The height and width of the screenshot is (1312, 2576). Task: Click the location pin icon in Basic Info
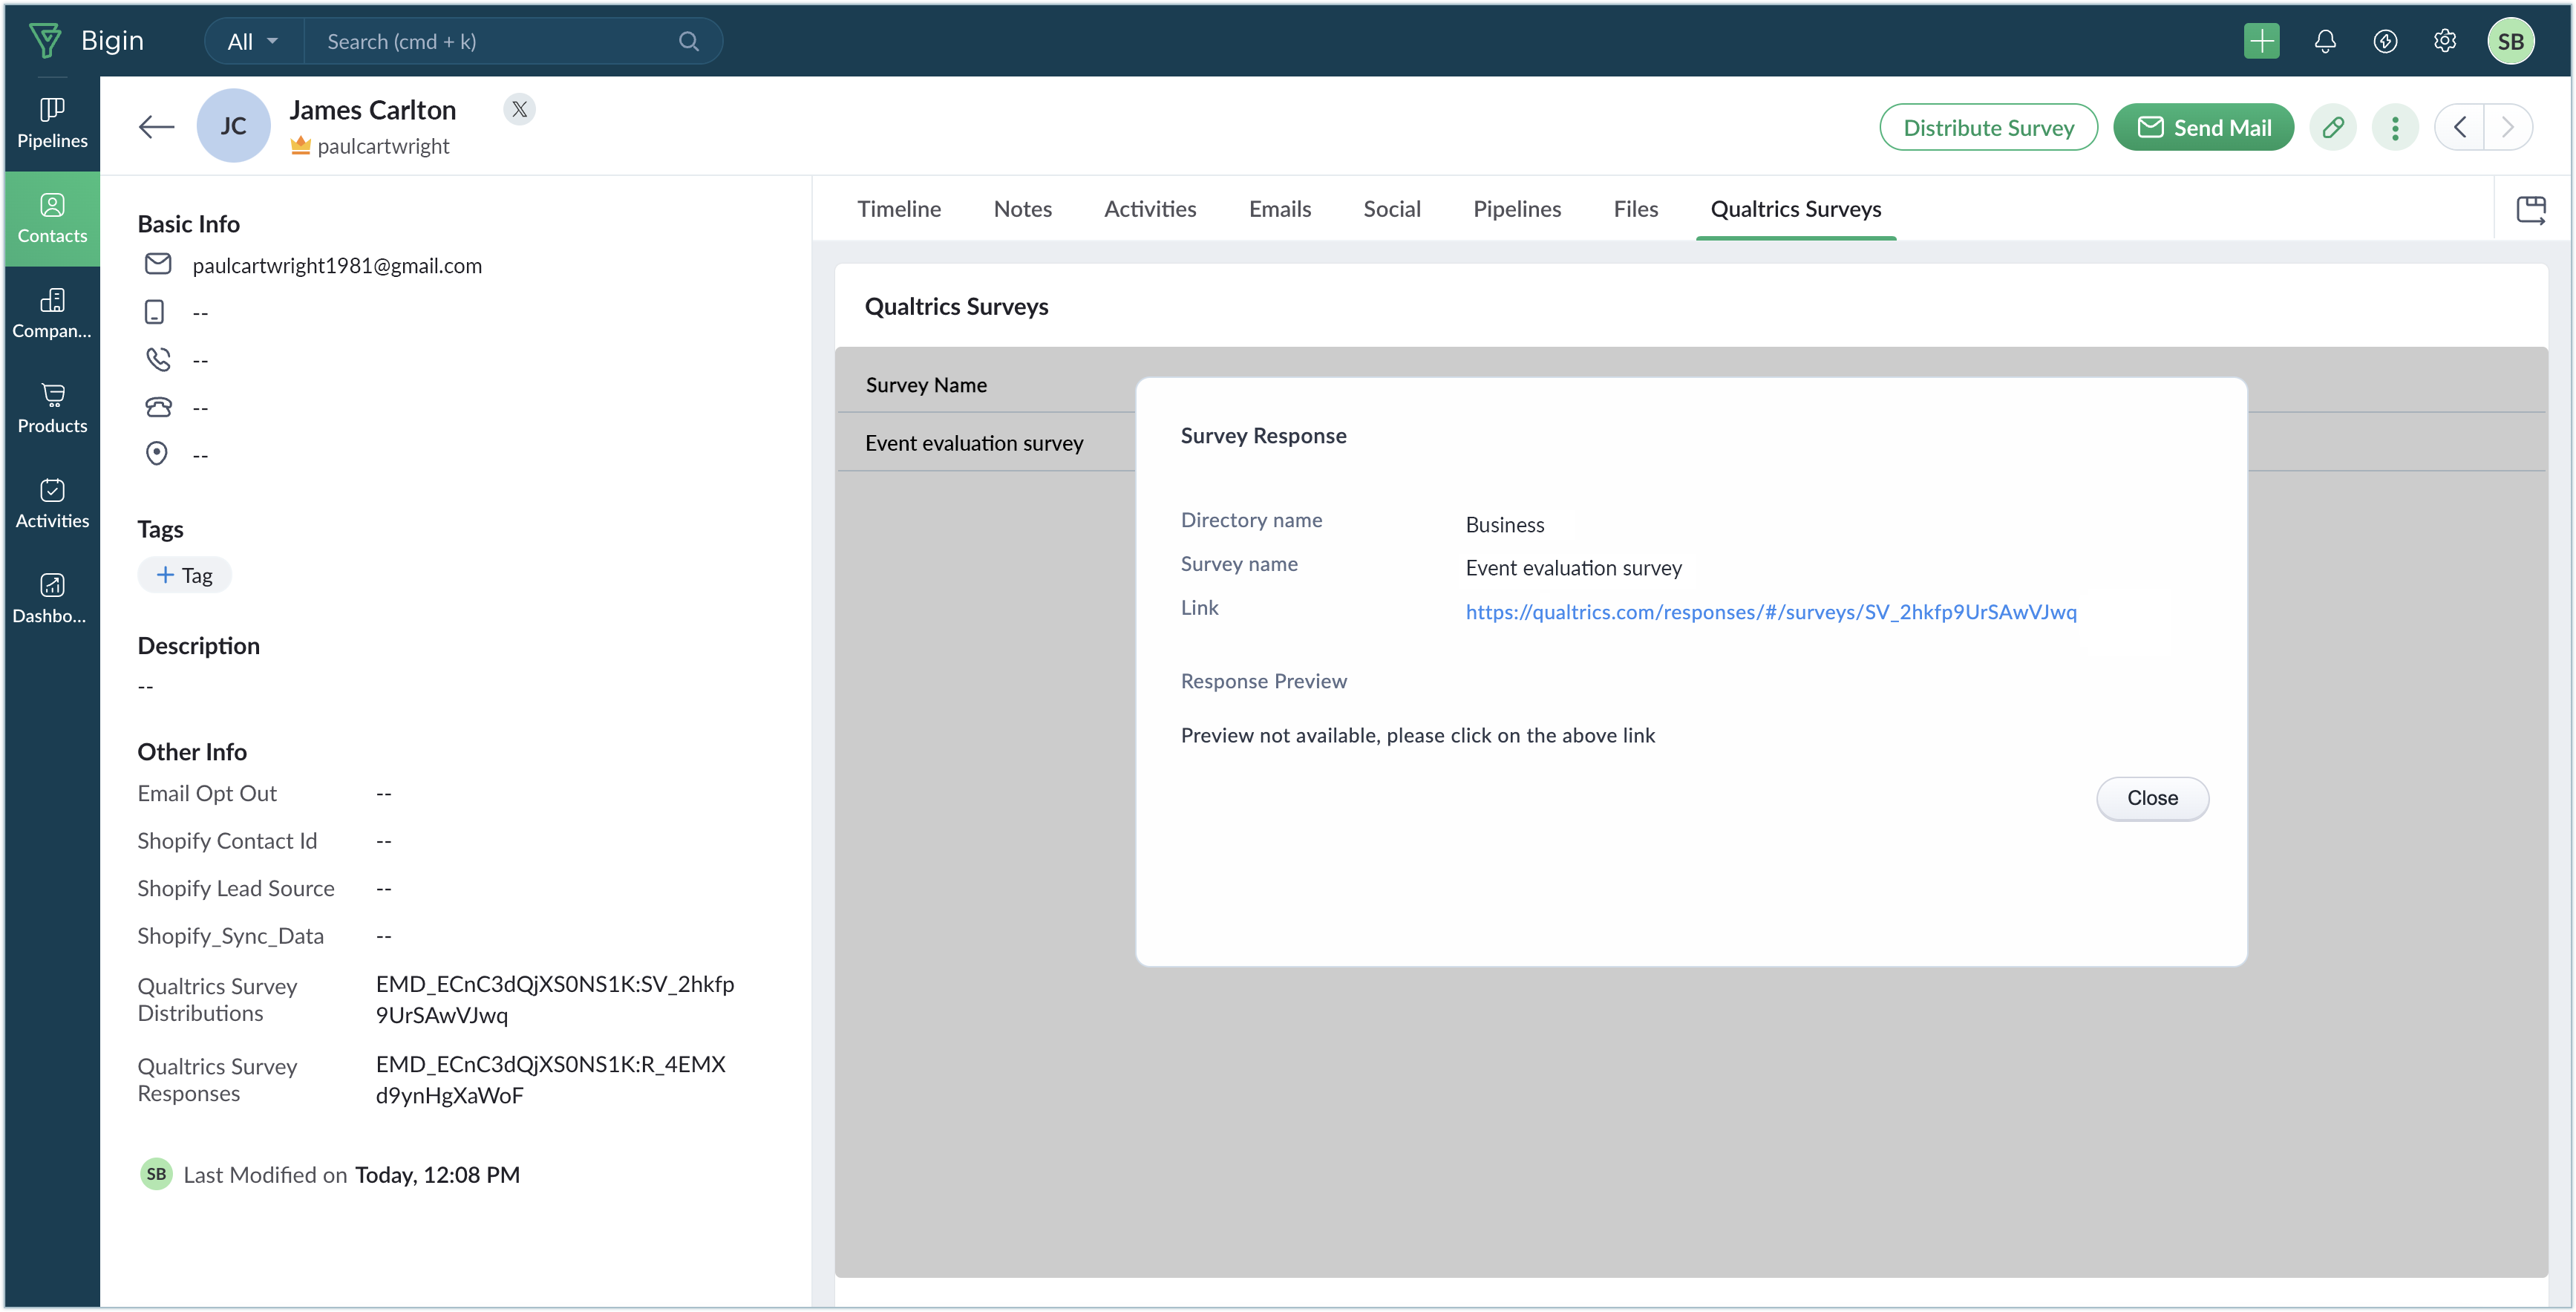click(157, 454)
